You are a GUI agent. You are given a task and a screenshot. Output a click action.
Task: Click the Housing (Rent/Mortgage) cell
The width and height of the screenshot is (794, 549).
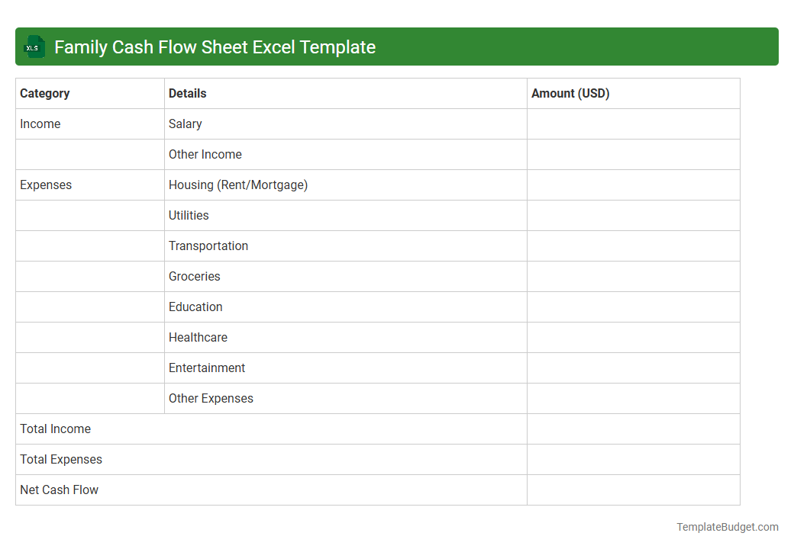click(x=237, y=185)
